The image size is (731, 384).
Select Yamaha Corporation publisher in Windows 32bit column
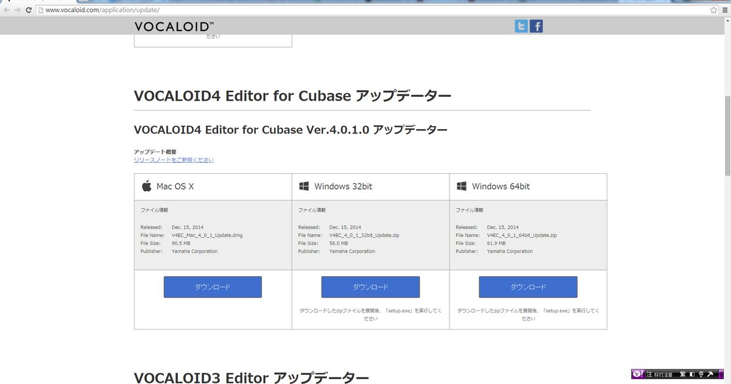tap(352, 251)
